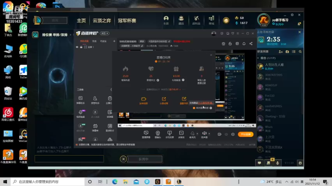Create a new friend folder
This screenshot has width=332, height=186.
[x=287, y=52]
